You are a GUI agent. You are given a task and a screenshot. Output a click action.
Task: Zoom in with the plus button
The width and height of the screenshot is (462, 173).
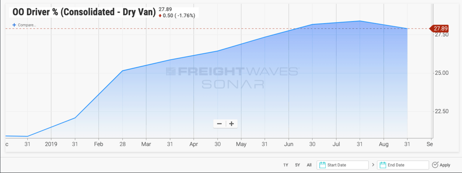(x=231, y=124)
